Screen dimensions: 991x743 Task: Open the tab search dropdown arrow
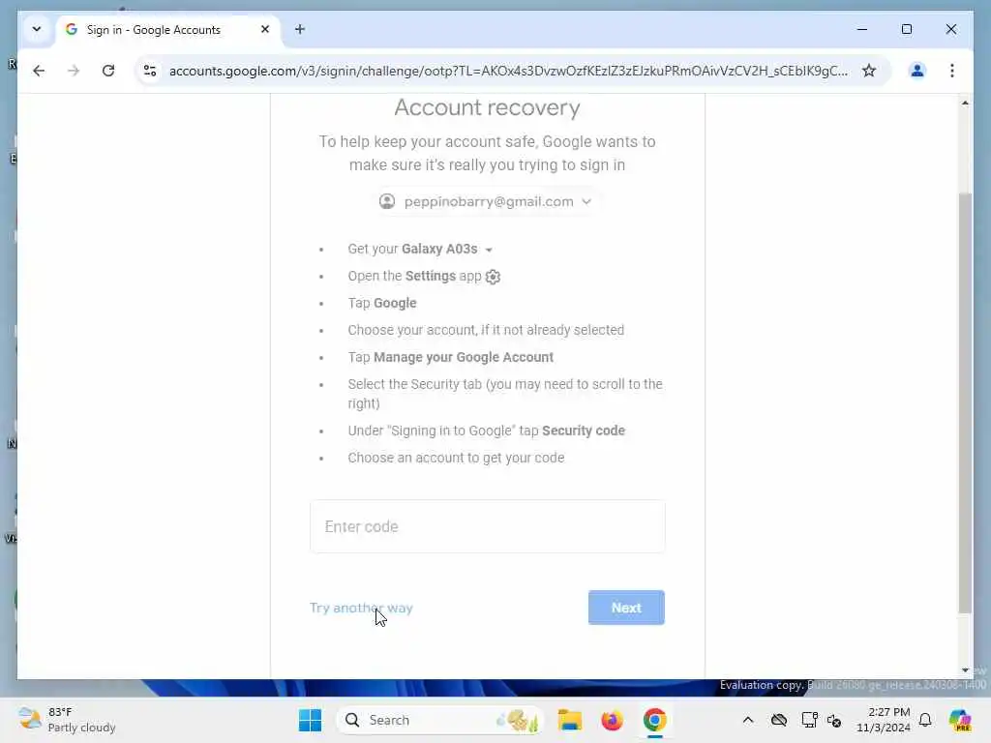(x=37, y=29)
